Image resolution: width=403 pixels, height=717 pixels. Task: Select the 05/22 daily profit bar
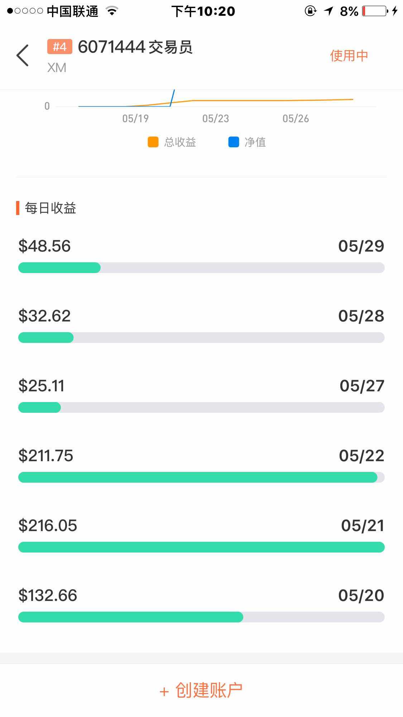201,477
